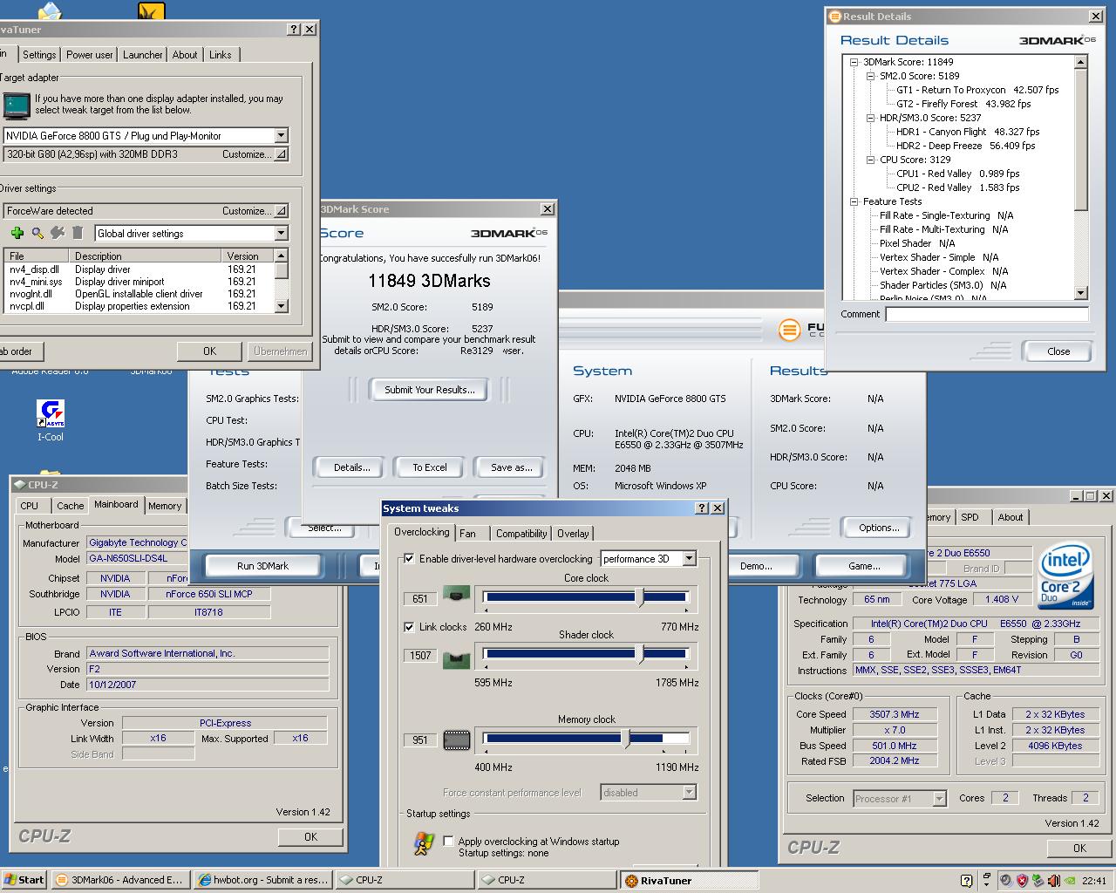The image size is (1116, 893).
Task: Switch to the SPD tab in right CPU-Z window
Action: pos(970,517)
